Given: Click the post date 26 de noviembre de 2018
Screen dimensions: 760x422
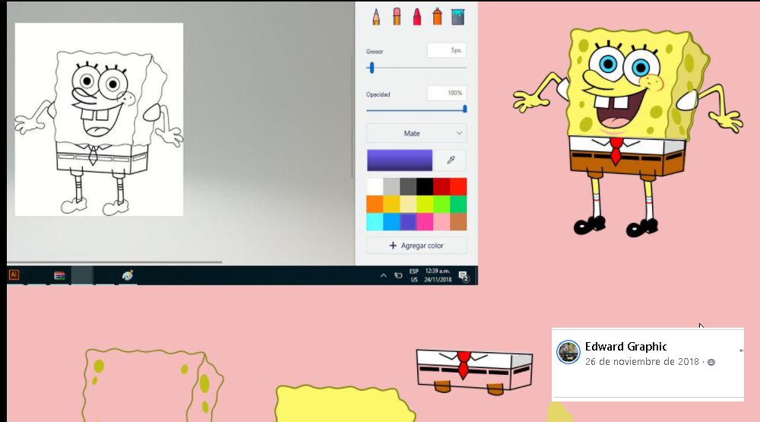Looking at the screenshot, I should point(641,362).
